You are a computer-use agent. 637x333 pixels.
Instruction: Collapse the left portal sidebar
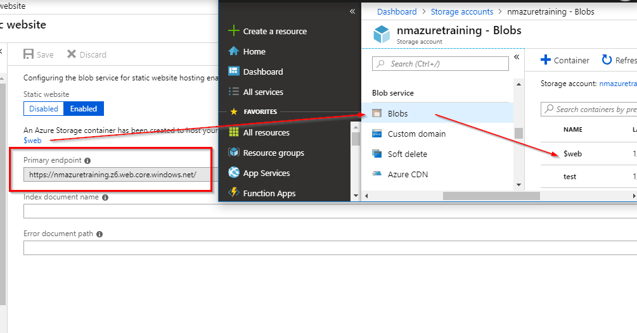(x=352, y=11)
